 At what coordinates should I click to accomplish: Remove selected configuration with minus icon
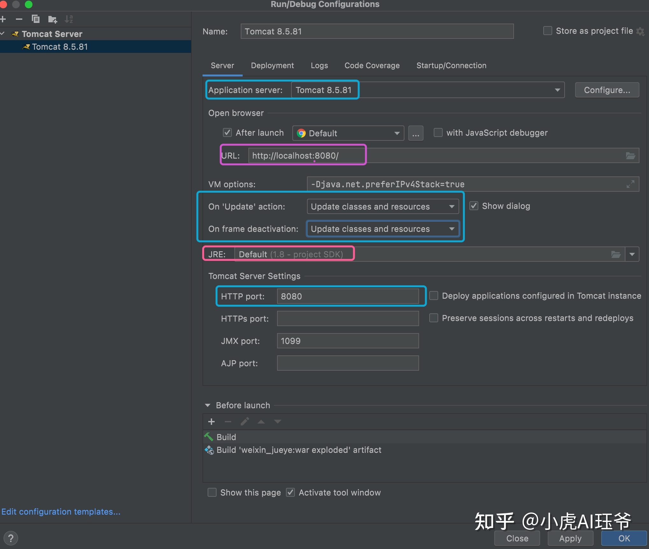tap(19, 19)
